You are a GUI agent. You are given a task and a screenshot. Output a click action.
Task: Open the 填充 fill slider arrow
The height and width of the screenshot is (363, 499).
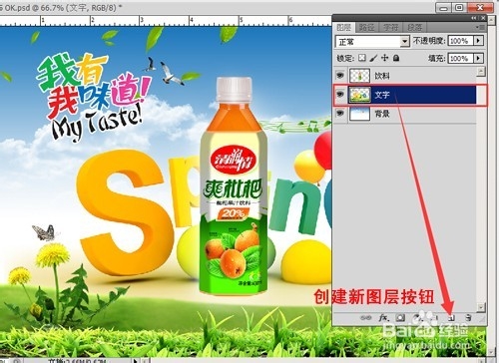(x=478, y=58)
